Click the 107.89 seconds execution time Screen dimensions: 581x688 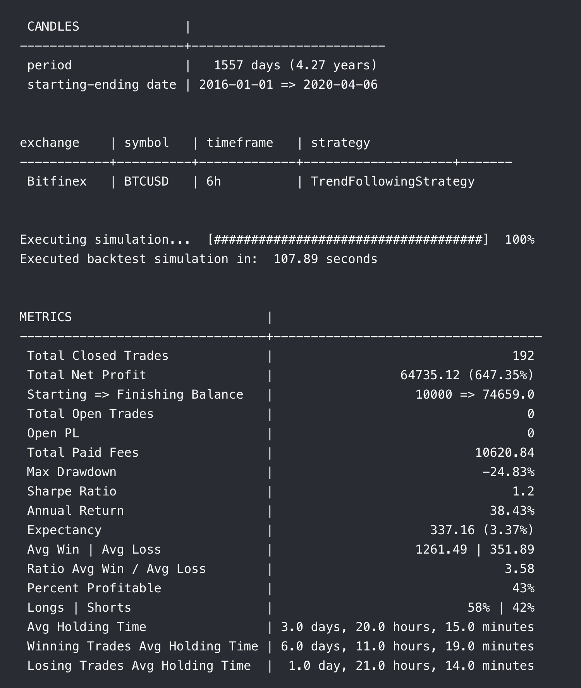(x=325, y=259)
